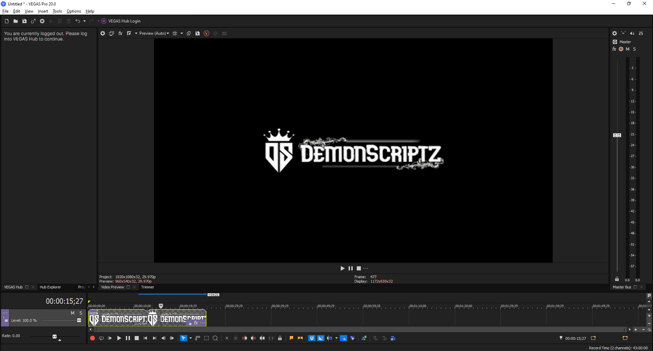653x351 pixels.
Task: Open Project Video Properties gear in preview
Action: tap(103, 33)
